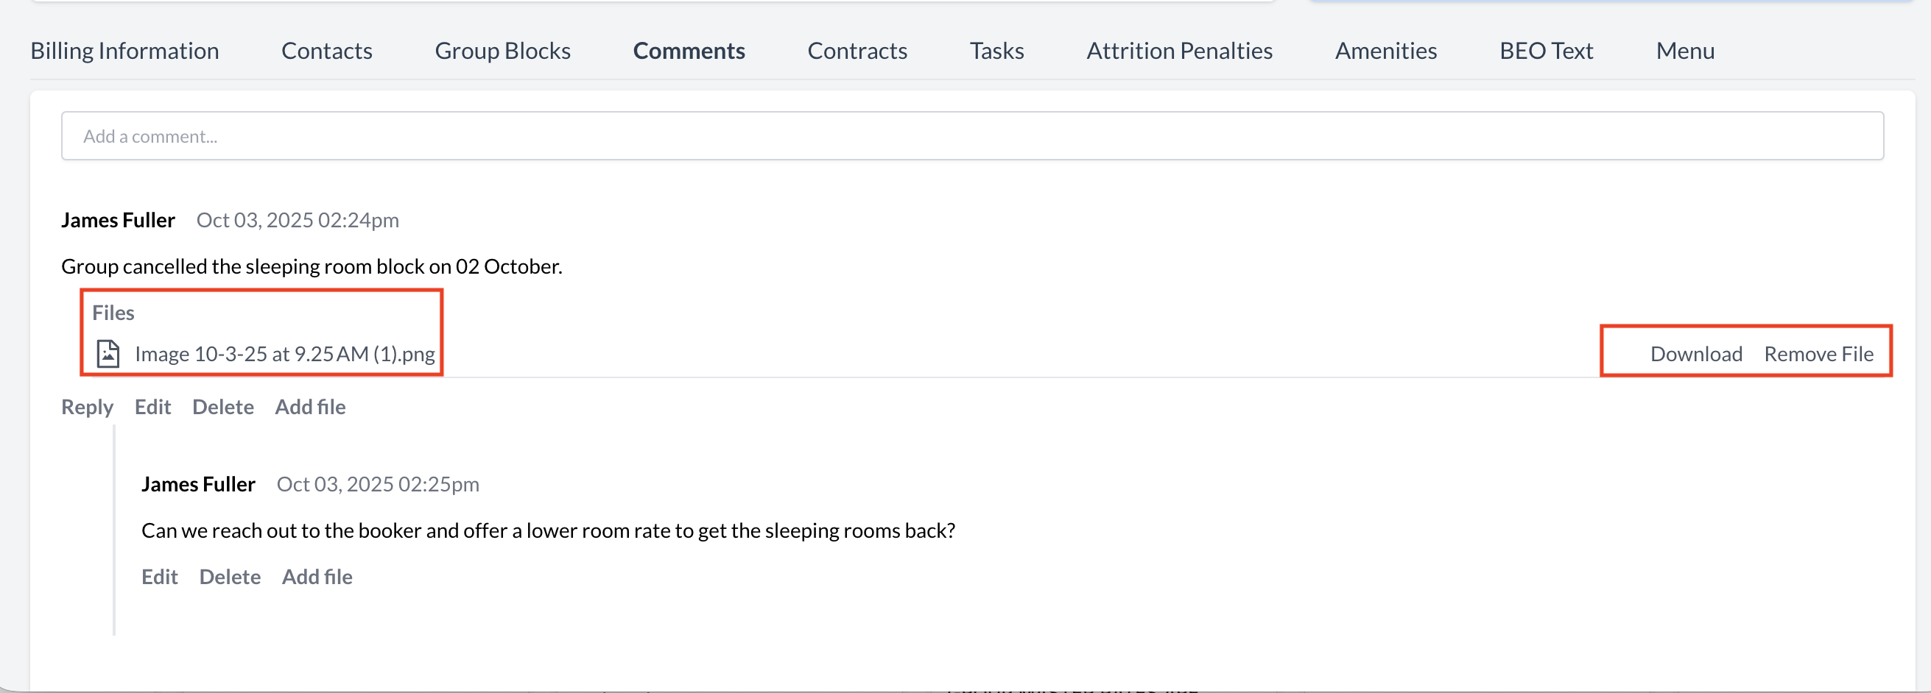Image resolution: width=1931 pixels, height=693 pixels.
Task: Download the attached image file
Action: coord(1695,354)
